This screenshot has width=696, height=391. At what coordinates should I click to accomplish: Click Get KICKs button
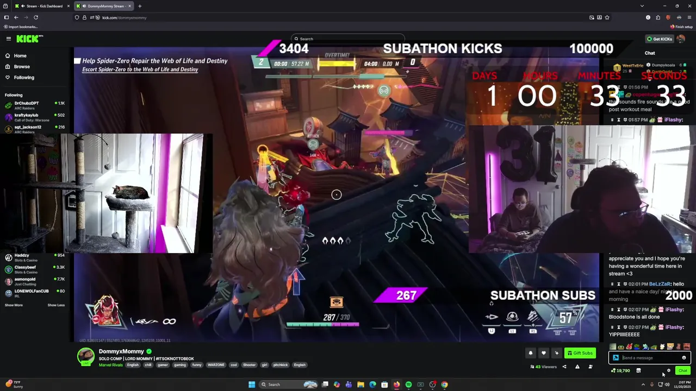(x=659, y=39)
